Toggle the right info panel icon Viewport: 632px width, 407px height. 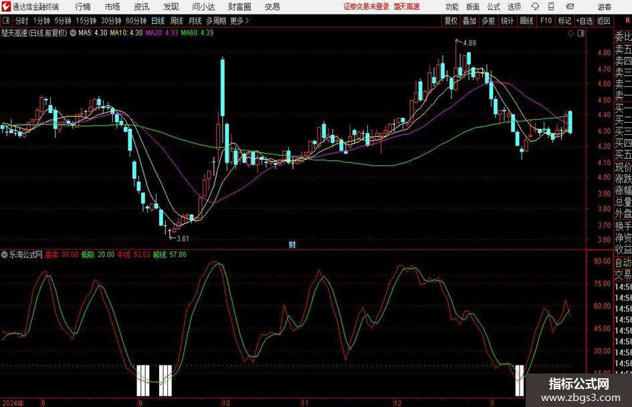tap(581, 33)
